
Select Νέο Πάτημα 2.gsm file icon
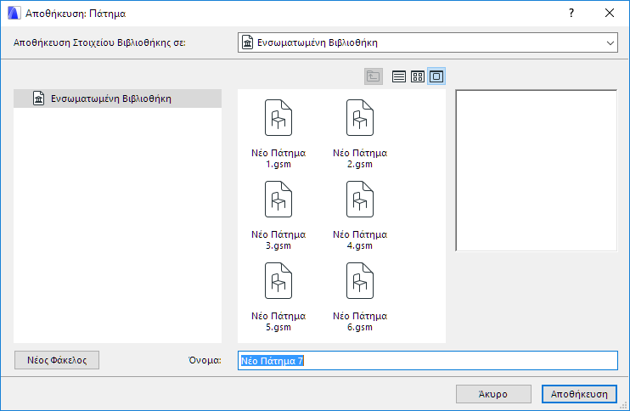pos(360,118)
